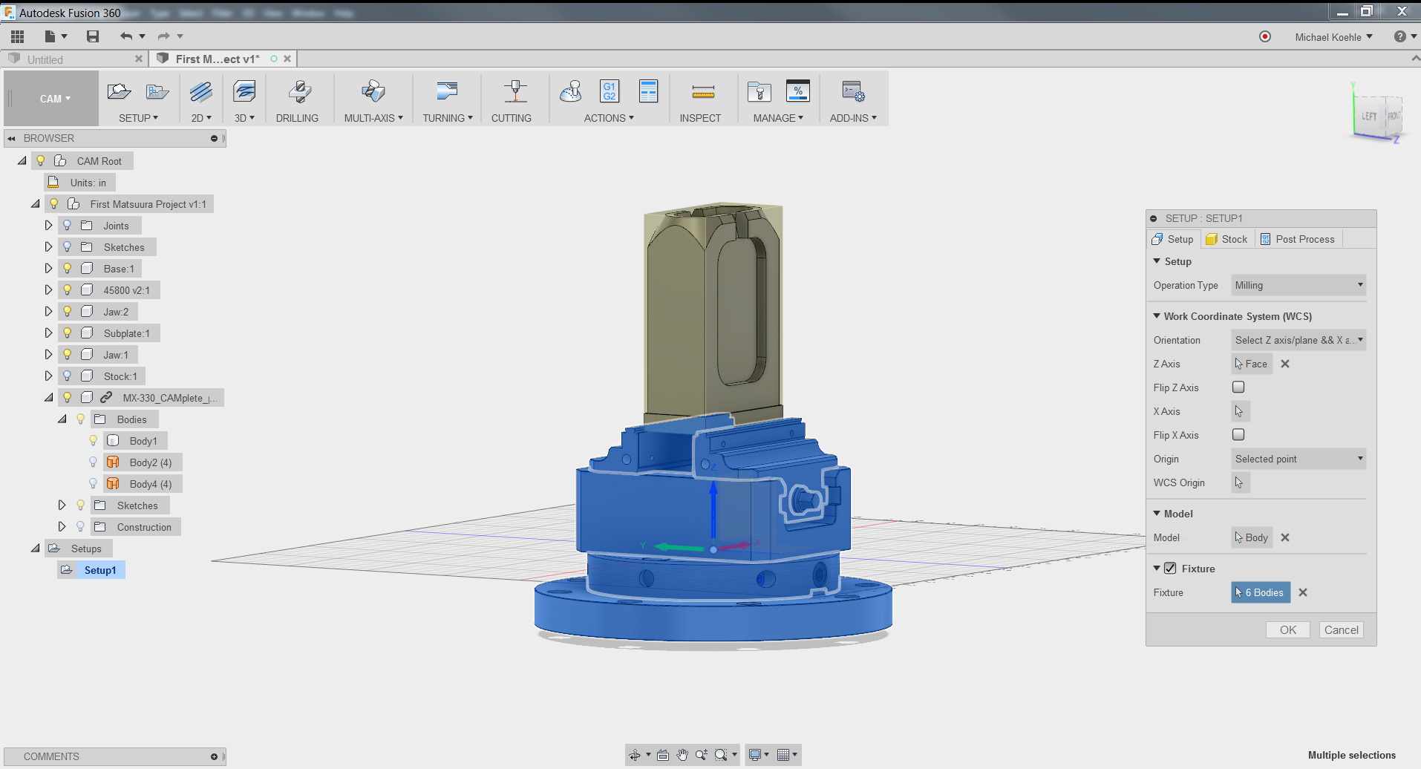1421x769 pixels.
Task: Clear the Model Body selection
Action: tap(1285, 537)
